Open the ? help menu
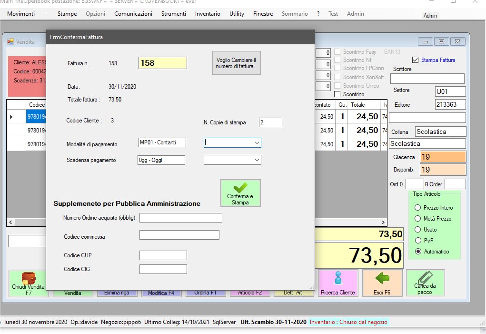486x334 pixels. tap(318, 14)
